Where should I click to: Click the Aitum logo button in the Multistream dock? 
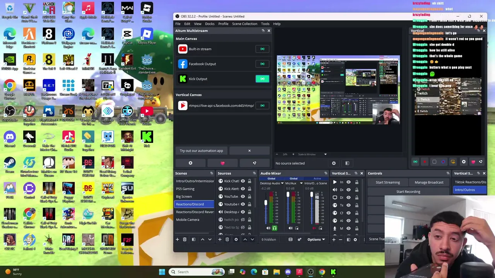254,163
